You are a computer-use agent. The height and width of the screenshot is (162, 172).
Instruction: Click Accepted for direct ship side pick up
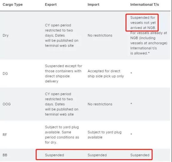(x=105, y=74)
